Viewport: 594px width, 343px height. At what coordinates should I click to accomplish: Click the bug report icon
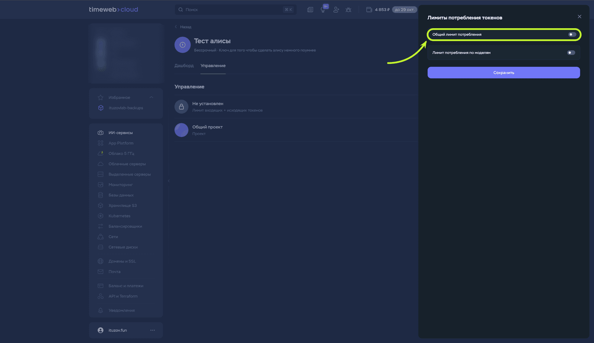pos(348,10)
